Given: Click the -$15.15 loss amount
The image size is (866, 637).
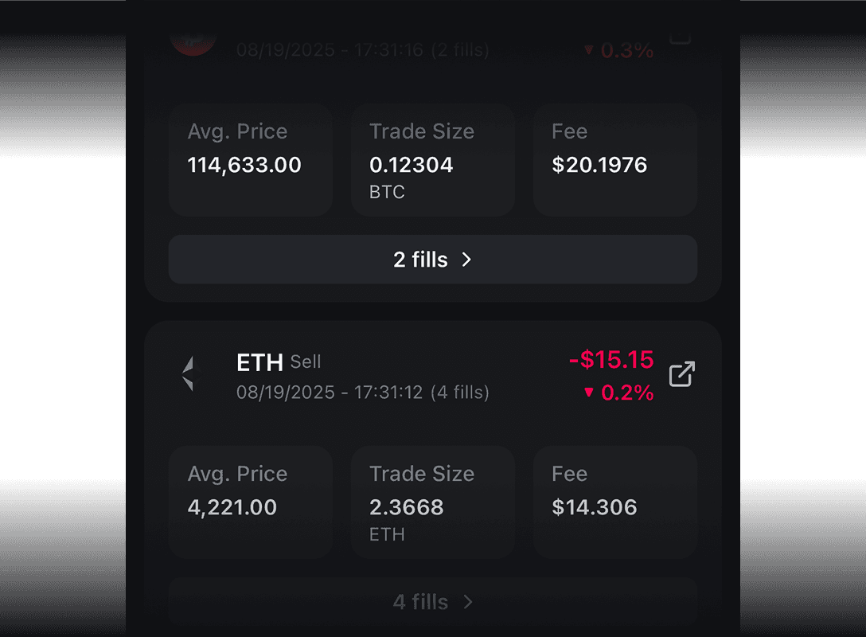Looking at the screenshot, I should click(x=611, y=360).
